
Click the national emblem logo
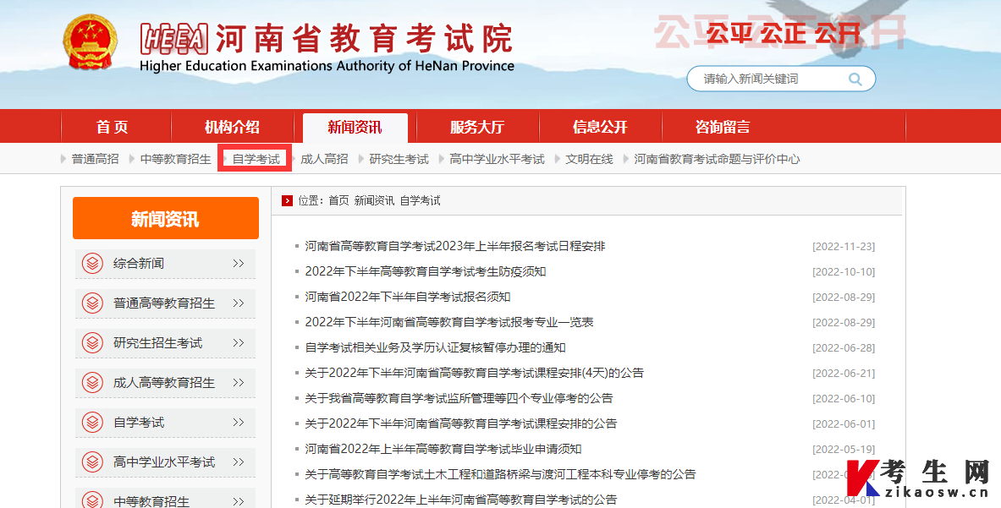(90, 42)
